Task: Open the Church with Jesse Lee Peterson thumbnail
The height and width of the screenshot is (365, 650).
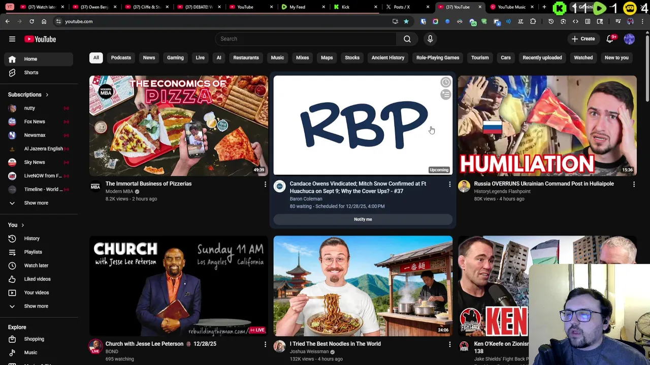Action: tap(179, 286)
